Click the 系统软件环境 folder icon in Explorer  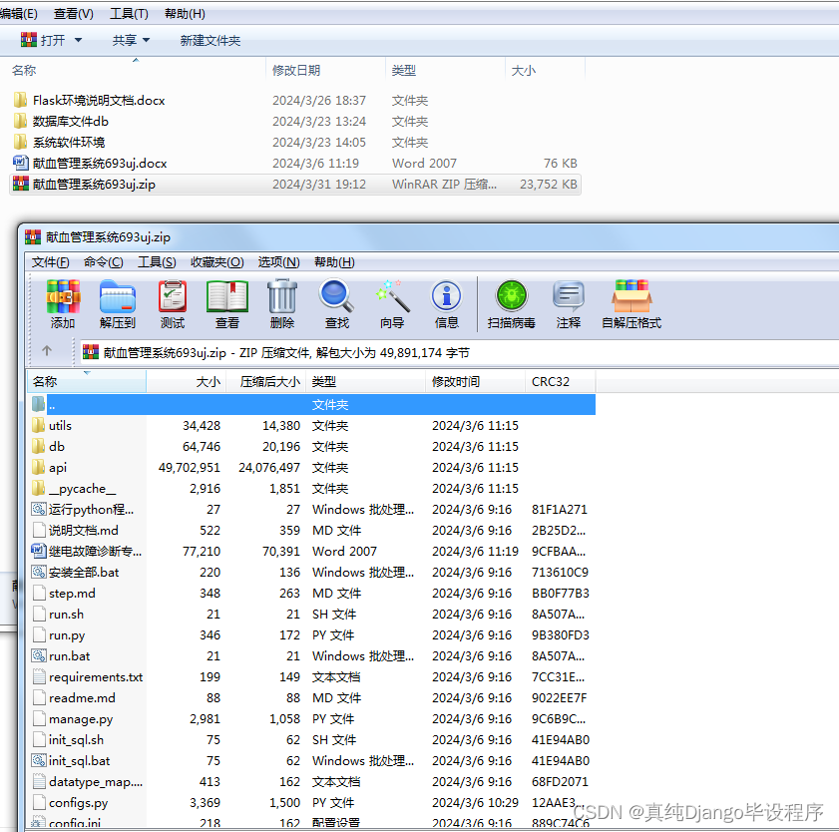[x=20, y=142]
